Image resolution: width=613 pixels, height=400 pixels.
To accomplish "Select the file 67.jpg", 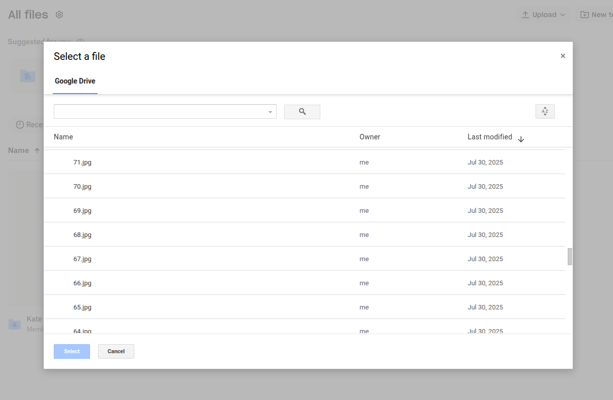I will click(82, 259).
